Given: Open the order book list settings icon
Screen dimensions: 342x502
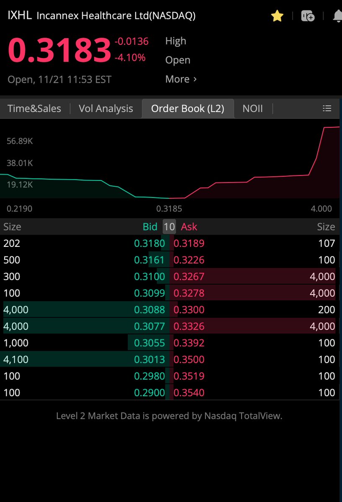Looking at the screenshot, I should [x=327, y=108].
